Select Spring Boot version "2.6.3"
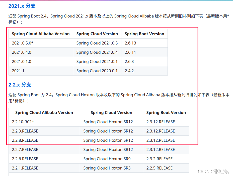The image size is (233, 176). [x=144, y=61]
